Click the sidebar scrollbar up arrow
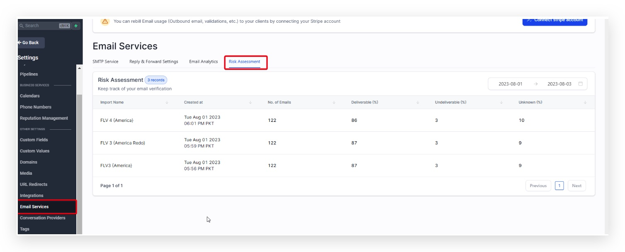Screen dimensions: 625x252 click(x=80, y=68)
